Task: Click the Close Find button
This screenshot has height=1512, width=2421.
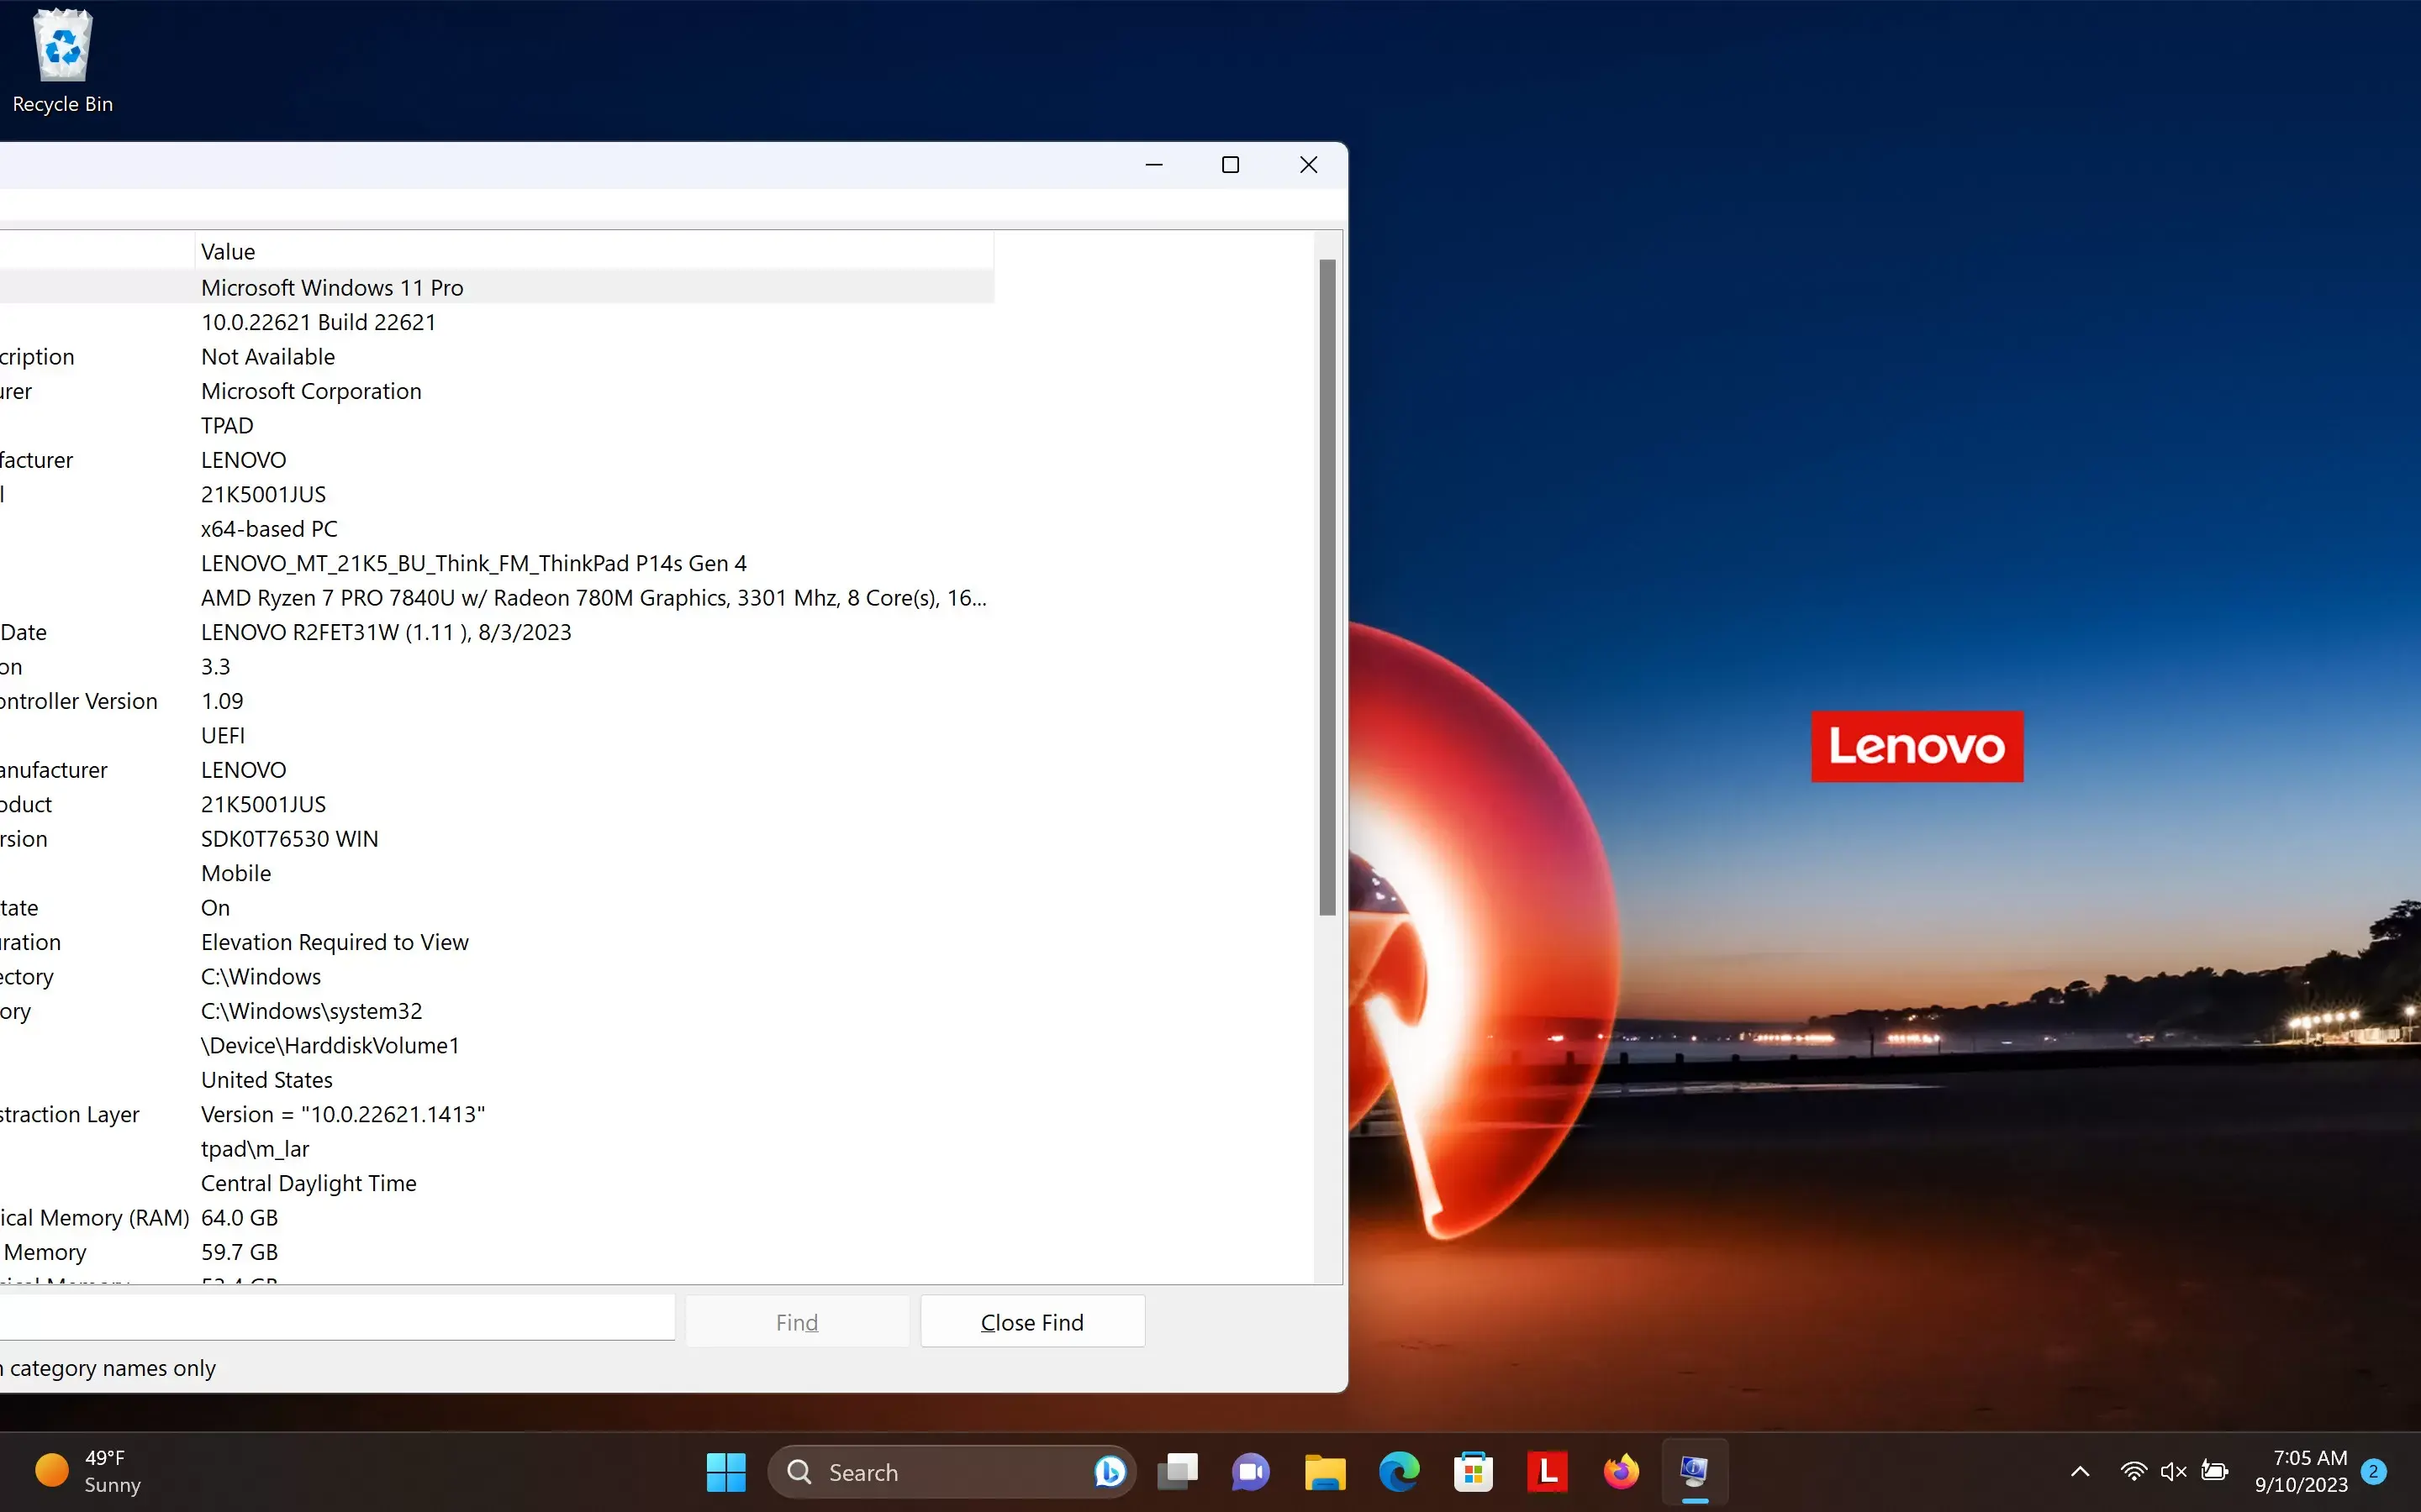Action: click(1032, 1322)
